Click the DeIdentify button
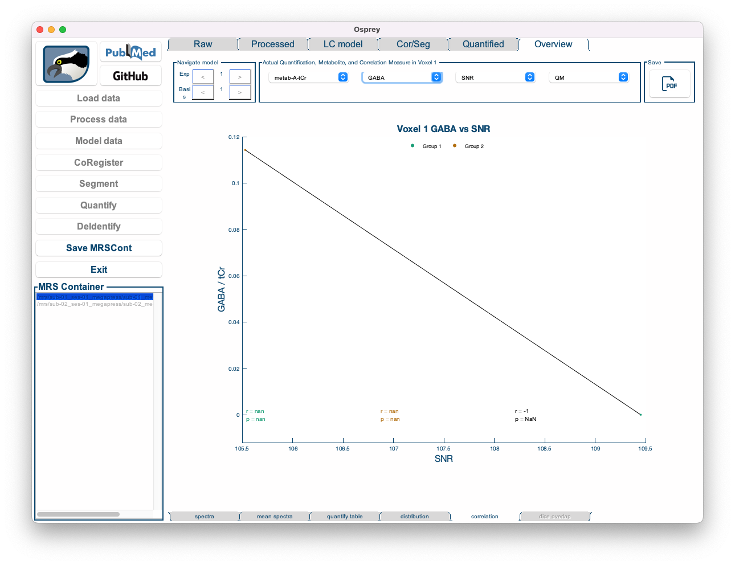The height and width of the screenshot is (565, 735). point(99,226)
